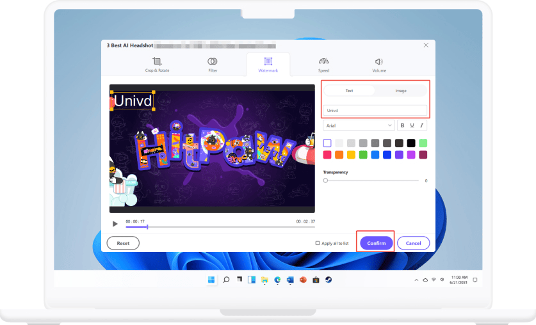The width and height of the screenshot is (536, 325).
Task: Pick the dark blue color swatch
Action: (x=387, y=155)
